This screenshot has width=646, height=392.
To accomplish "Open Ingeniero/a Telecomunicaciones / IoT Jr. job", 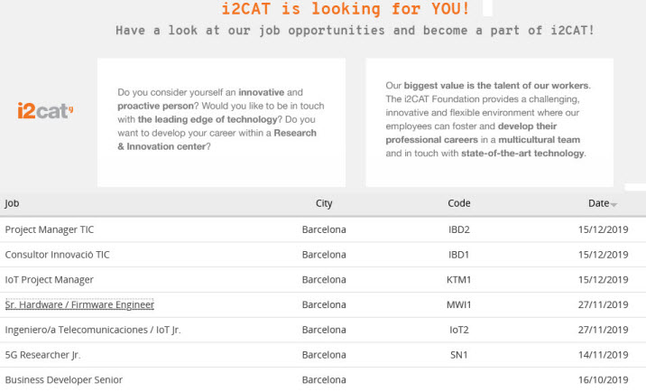I will point(93,330).
